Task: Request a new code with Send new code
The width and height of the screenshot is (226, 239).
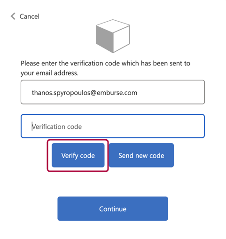Action: pyautogui.click(x=141, y=155)
